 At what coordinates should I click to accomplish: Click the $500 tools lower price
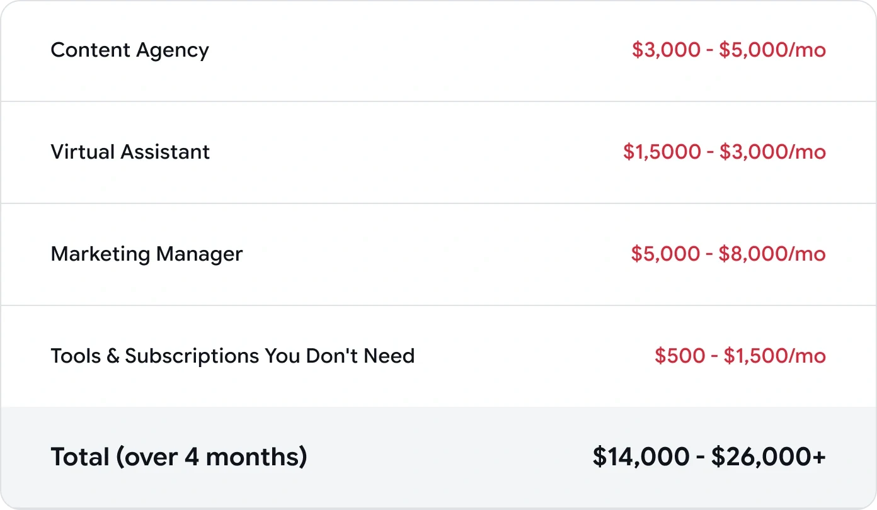679,356
